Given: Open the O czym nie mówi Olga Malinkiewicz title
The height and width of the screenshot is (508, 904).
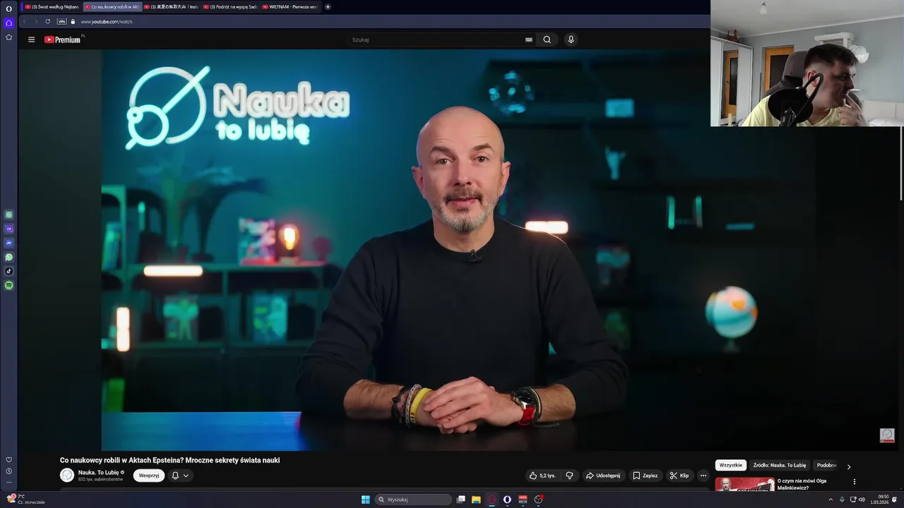Looking at the screenshot, I should point(802,484).
